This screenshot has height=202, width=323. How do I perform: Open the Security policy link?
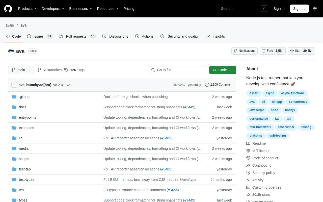tap(261, 173)
